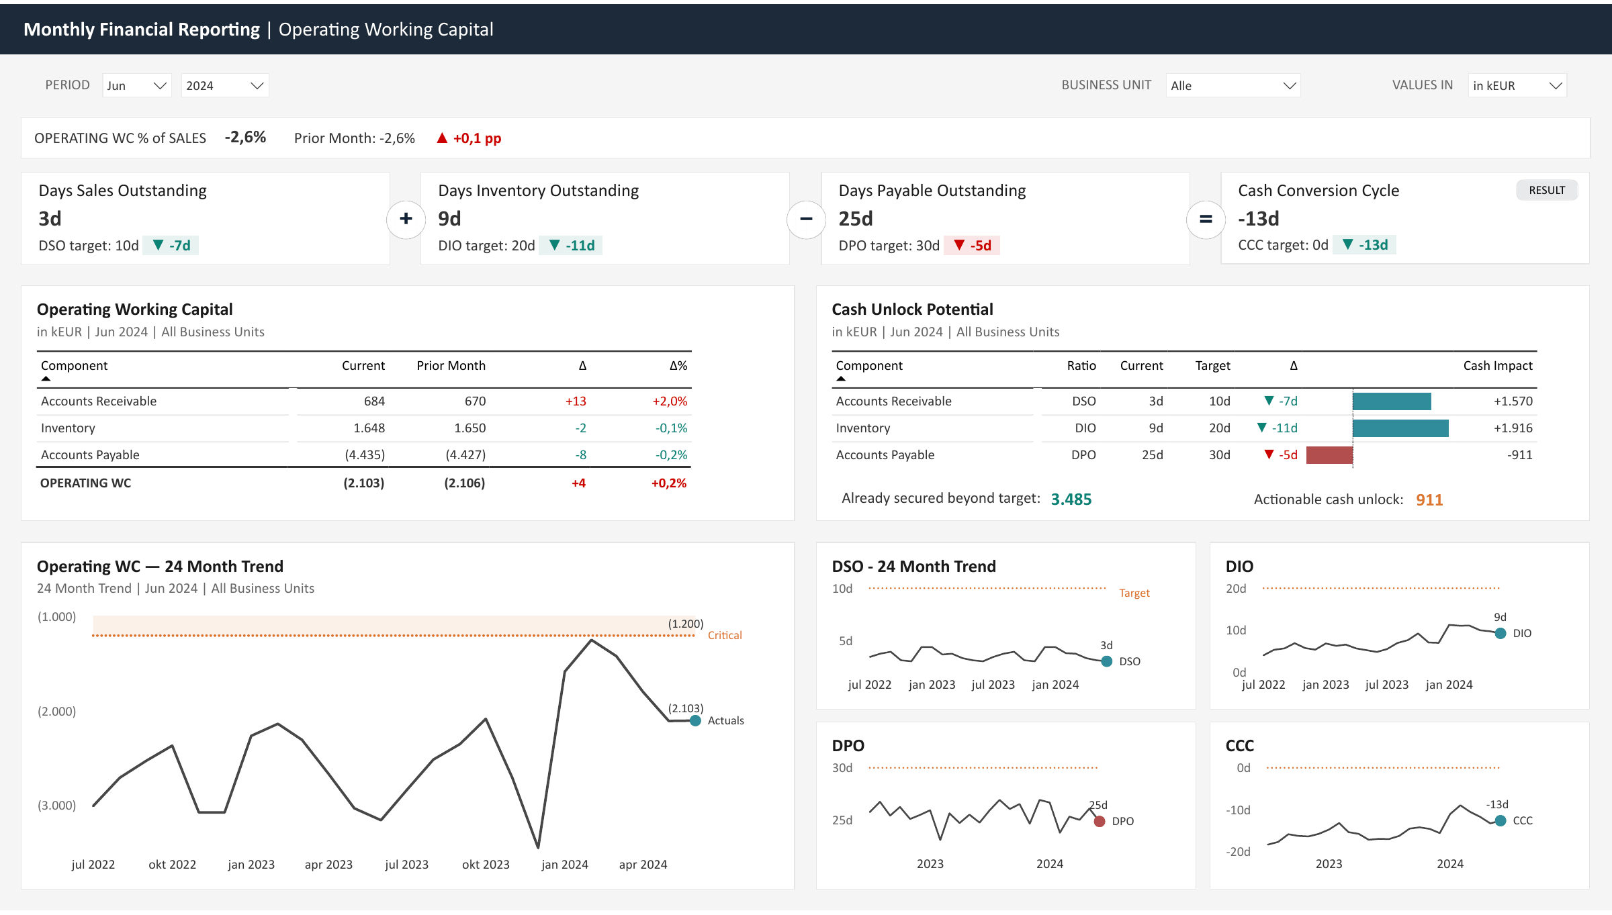Click the (4.435) Accounts Payable current value
The width and height of the screenshot is (1612, 915).
click(365, 455)
